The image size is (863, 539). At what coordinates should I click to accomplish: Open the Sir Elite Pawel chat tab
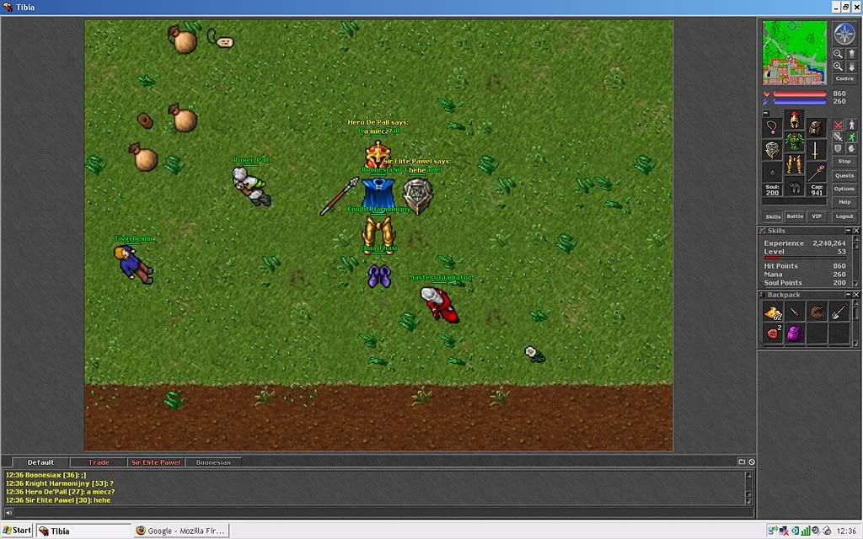[x=156, y=462]
